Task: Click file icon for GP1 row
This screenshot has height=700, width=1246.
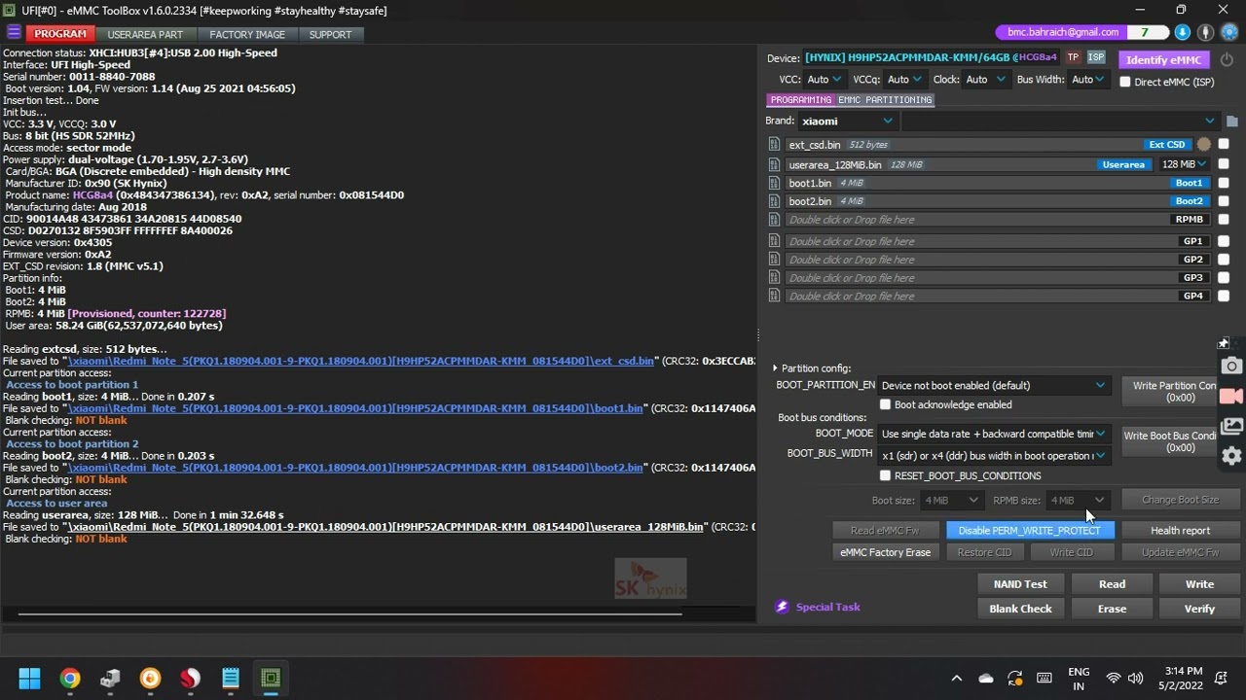Action: (774, 241)
